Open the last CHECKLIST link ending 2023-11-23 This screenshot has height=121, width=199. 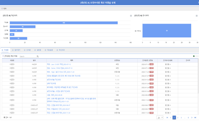[x=59, y=113]
